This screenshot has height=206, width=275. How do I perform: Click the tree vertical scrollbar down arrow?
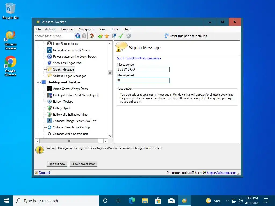pos(110,136)
